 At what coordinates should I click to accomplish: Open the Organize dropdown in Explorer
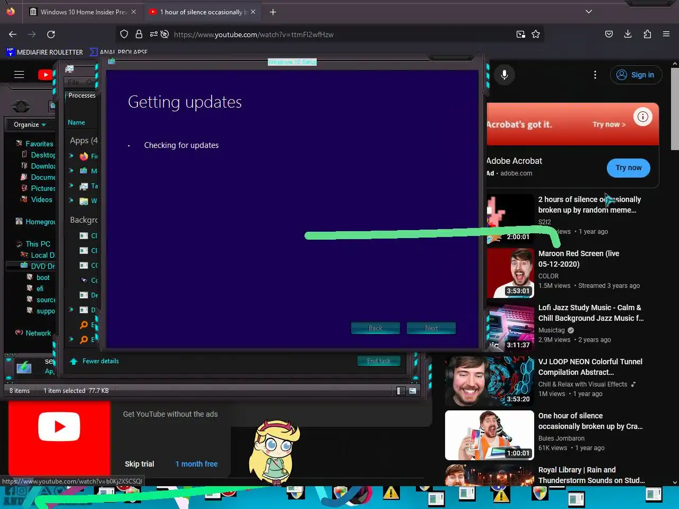click(x=30, y=125)
